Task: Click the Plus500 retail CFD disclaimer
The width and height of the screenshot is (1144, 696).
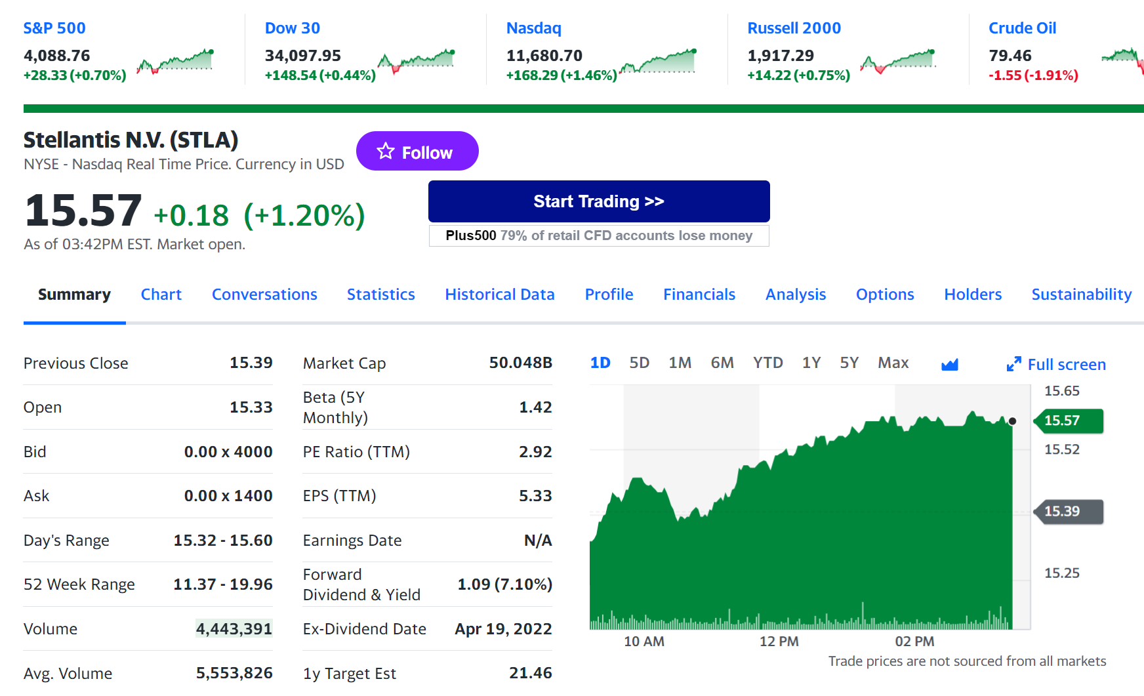Action: point(599,235)
